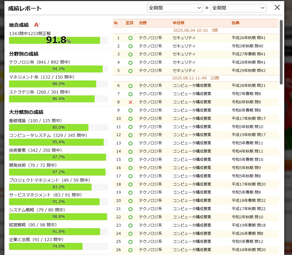This screenshot has width=292, height=255.
Task: Click source 令和3年秋期 問40
Action: coord(247,46)
